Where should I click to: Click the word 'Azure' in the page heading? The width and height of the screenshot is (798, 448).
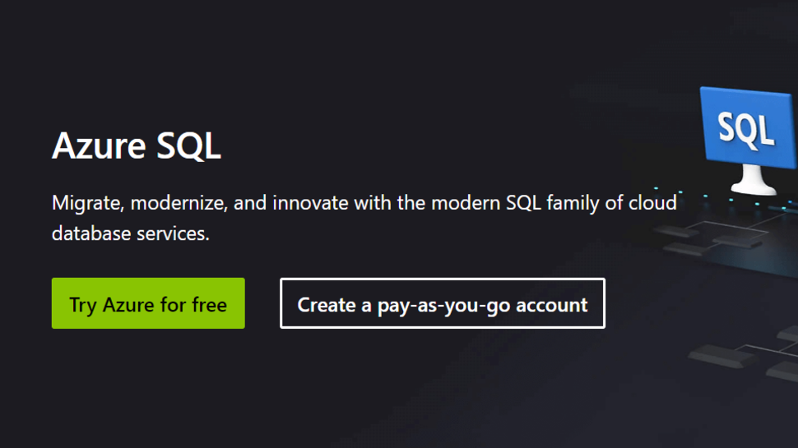coord(87,146)
